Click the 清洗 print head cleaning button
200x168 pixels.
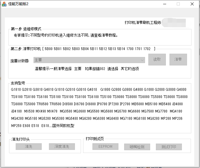point(29,147)
